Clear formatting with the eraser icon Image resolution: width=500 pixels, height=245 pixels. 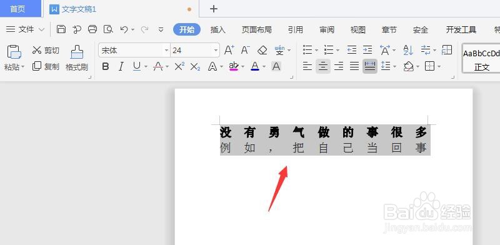tap(262, 50)
